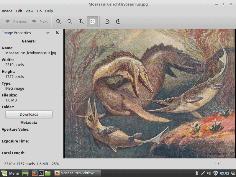Rotate the image counterclockwise
The image size is (236, 177).
pos(107,21)
